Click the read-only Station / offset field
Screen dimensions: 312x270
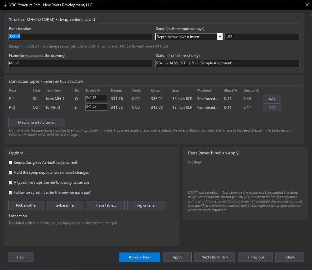pos(227,63)
